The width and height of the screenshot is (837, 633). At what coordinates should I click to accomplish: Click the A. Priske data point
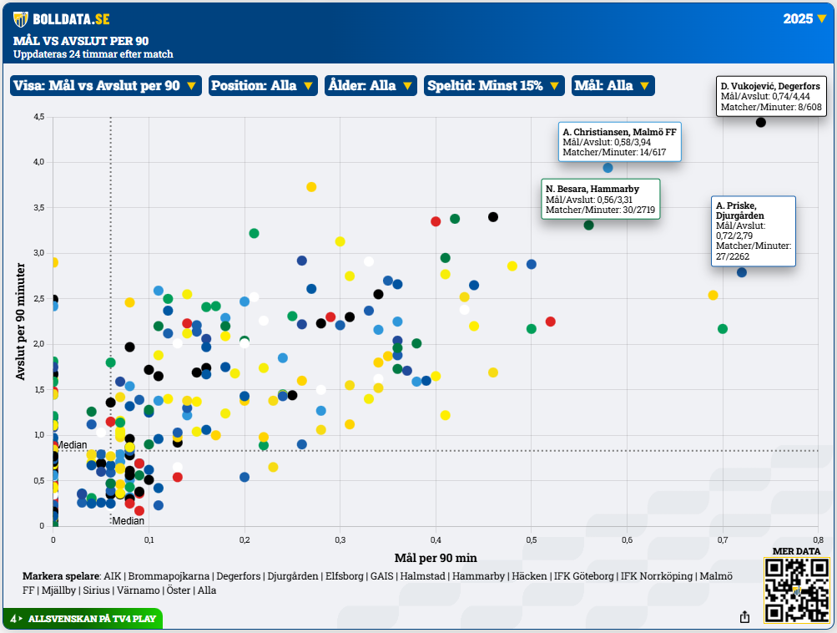[742, 272]
